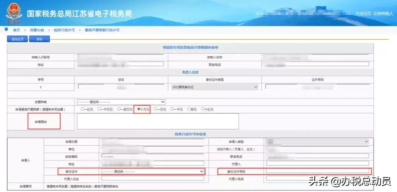Image resolution: width=397 pixels, height=192 pixels.
Task: Select the 十万元 radio option
Action: [x=139, y=109]
